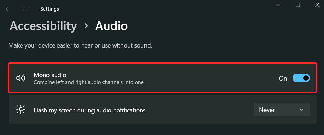Turn off the Mono audio toggle
The image size is (324, 135).
click(x=301, y=78)
